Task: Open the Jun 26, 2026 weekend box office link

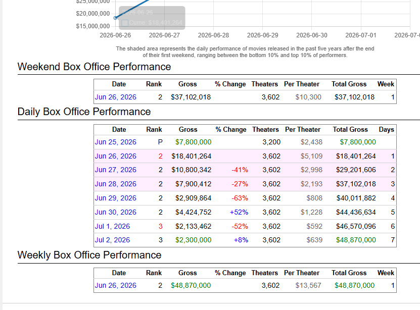Action: 115,97
